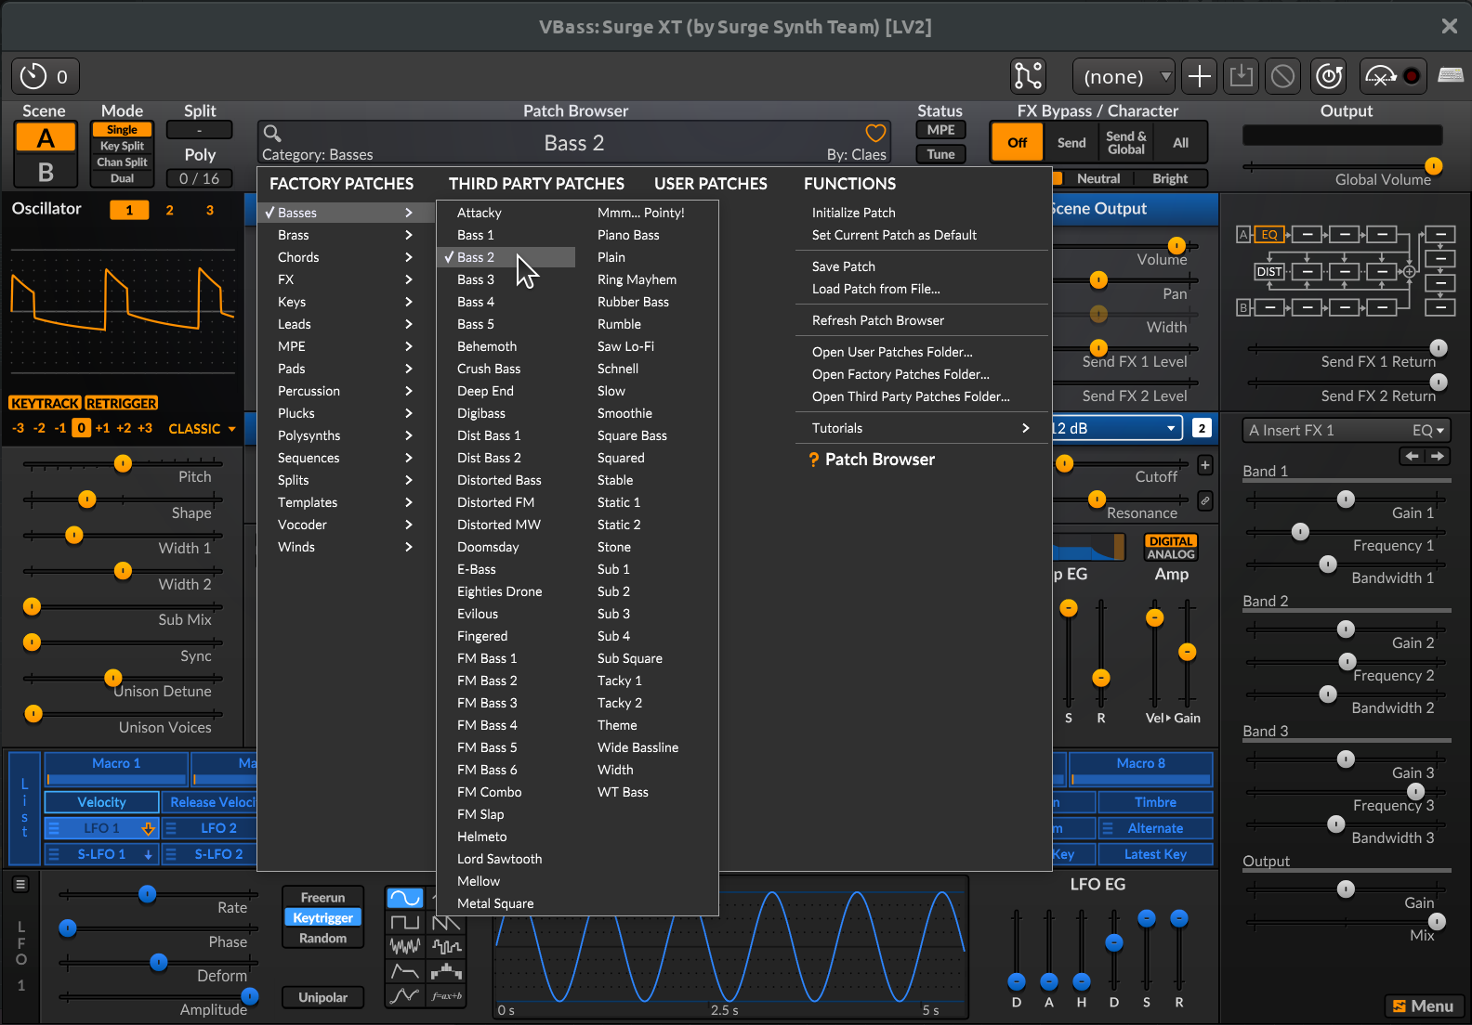Select Scene A
1472x1025 pixels.
[x=45, y=138]
